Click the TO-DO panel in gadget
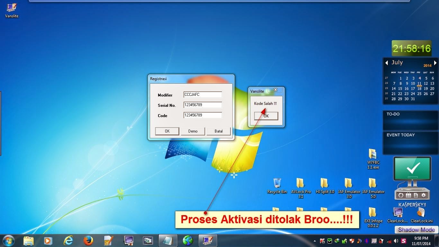439x247 pixels. (411, 121)
